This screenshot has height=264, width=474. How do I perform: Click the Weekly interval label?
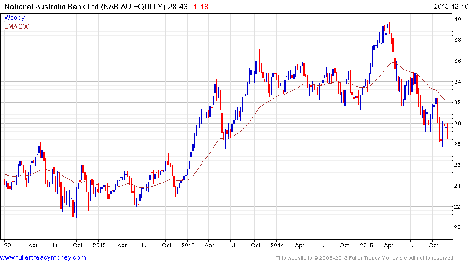tap(15, 18)
